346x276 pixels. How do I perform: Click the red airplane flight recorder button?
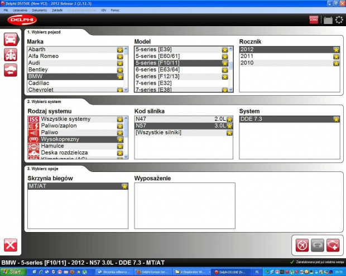pos(302,245)
